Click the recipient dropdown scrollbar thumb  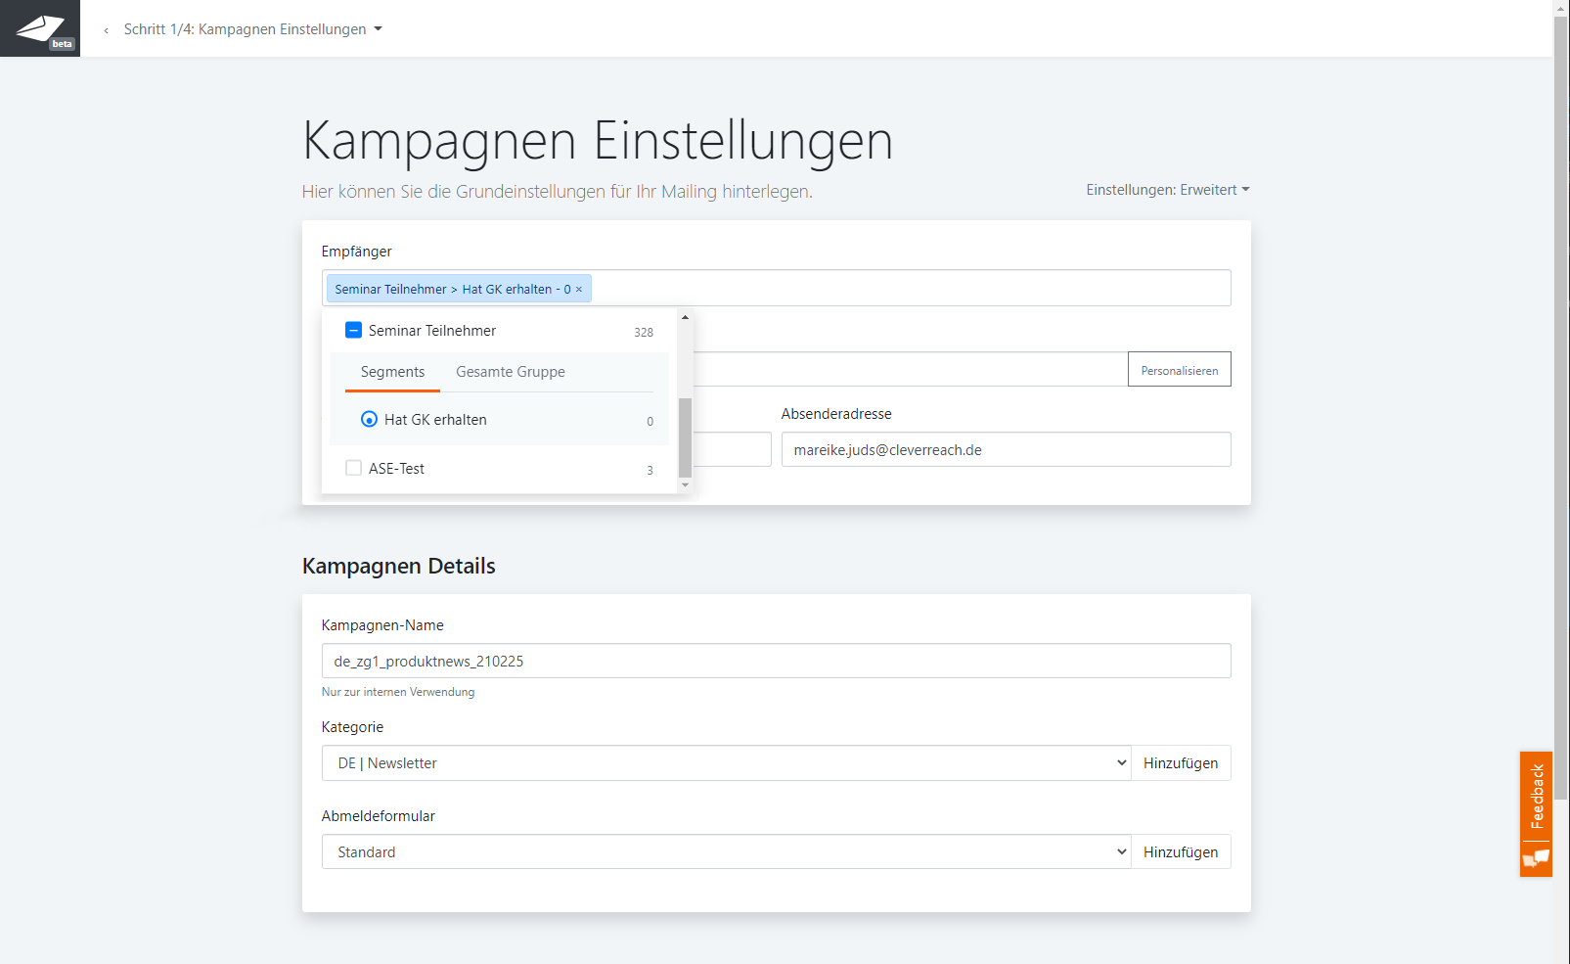[x=685, y=436]
